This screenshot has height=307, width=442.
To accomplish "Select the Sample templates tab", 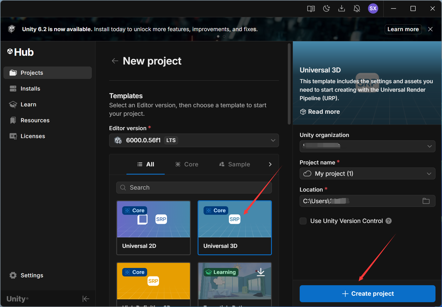I will pos(234,164).
